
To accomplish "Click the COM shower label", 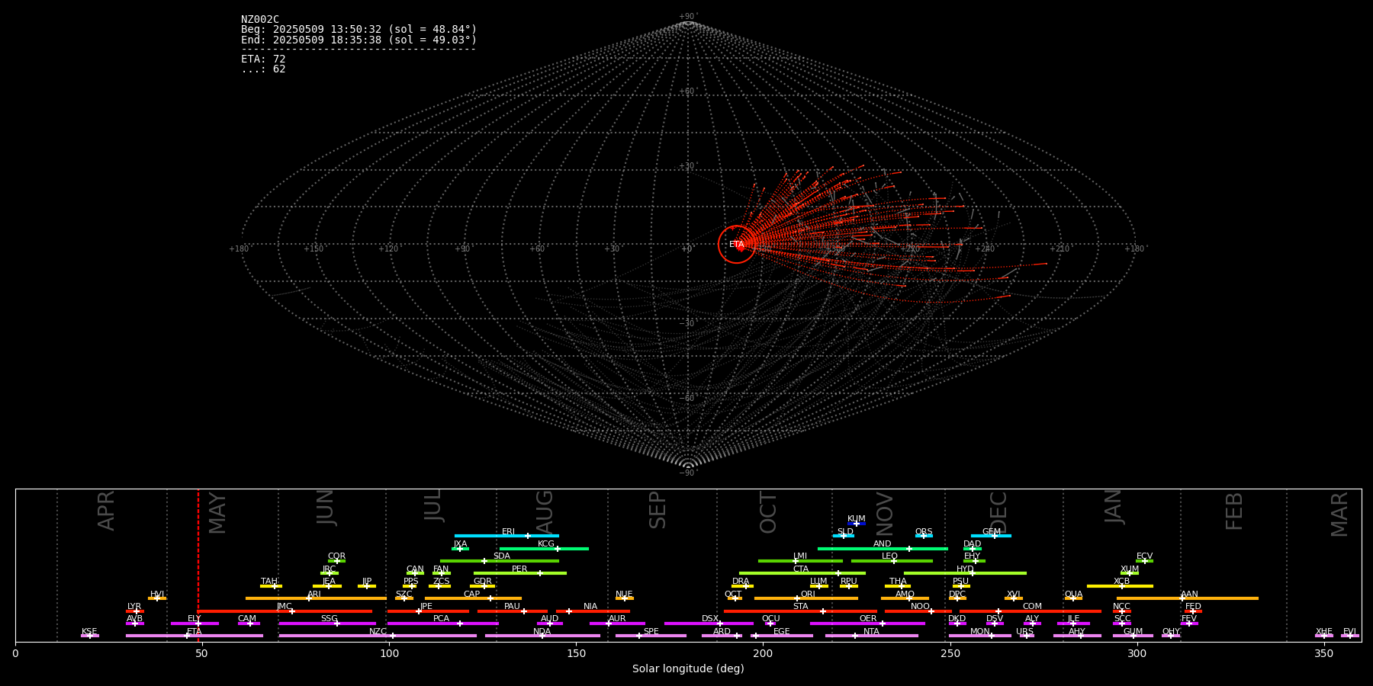I will (1032, 607).
